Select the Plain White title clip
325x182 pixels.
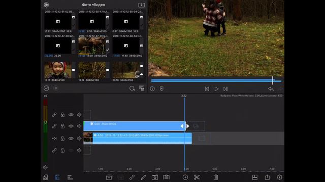pyautogui.click(x=134, y=126)
